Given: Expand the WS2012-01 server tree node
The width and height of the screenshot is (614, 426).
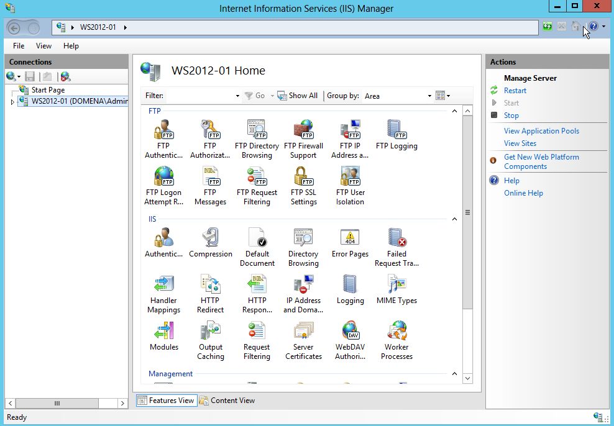Looking at the screenshot, I should (x=12, y=102).
